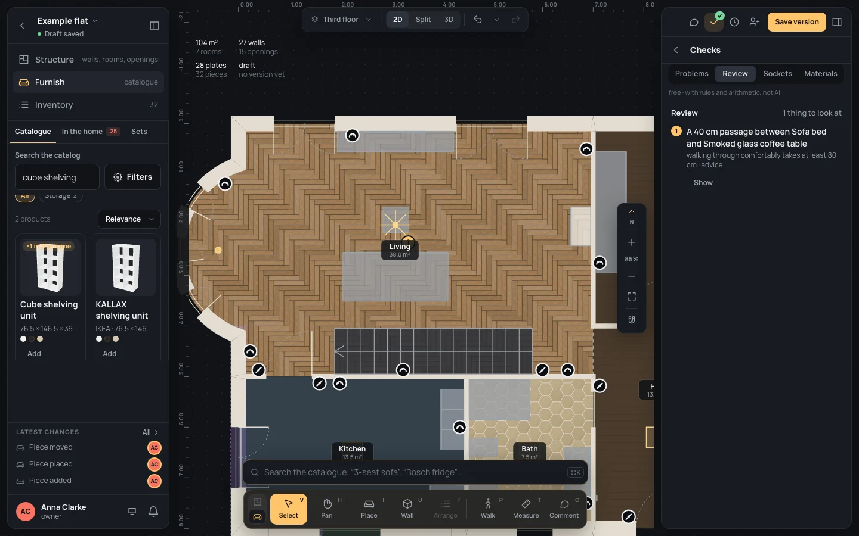Reset the view to north
Screen dimensions: 859x536
[632, 217]
